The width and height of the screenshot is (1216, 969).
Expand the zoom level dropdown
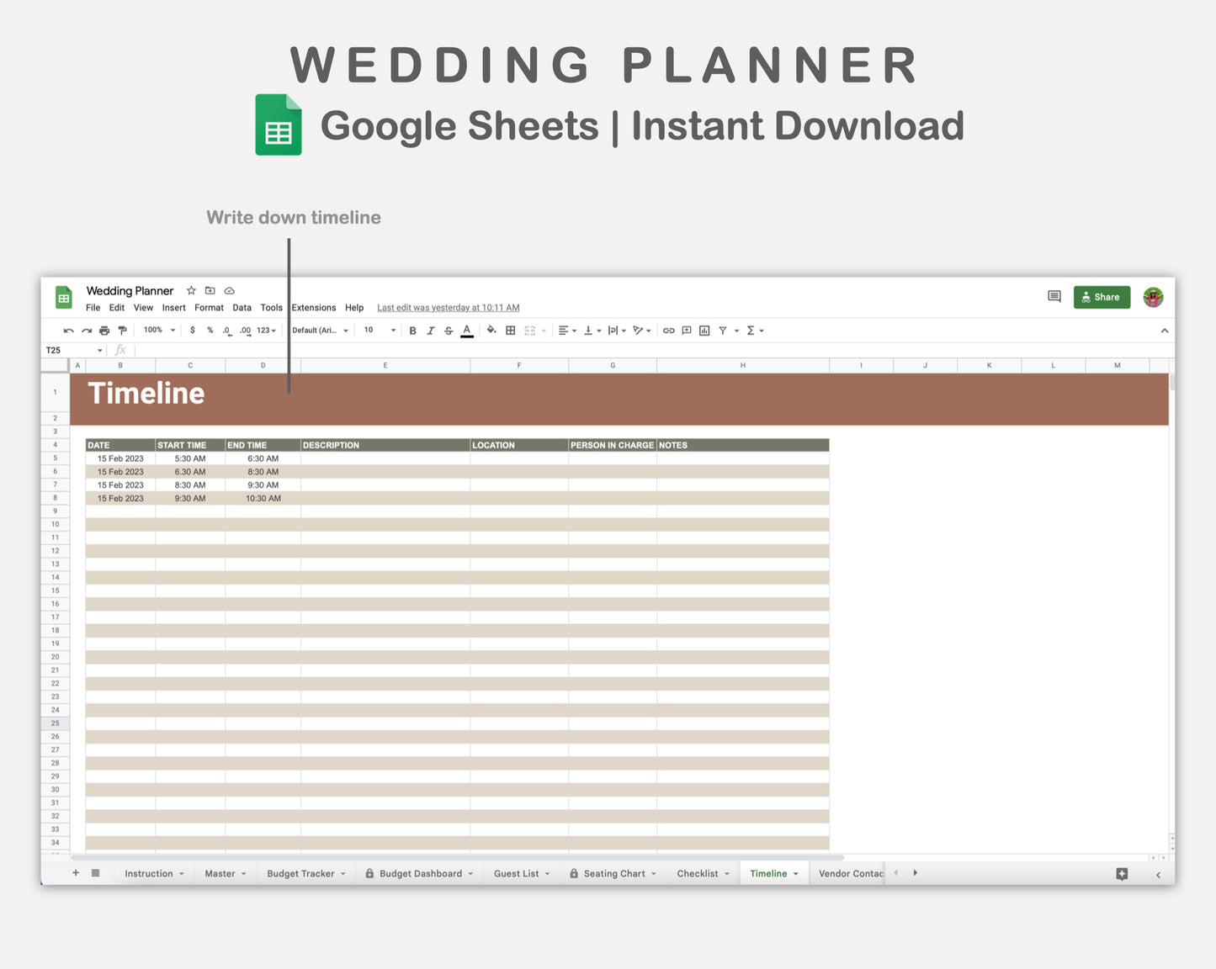coord(158,330)
